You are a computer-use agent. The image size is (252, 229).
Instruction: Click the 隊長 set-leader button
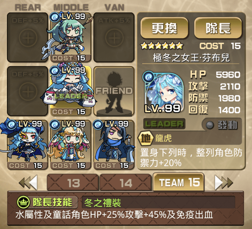[218, 28]
